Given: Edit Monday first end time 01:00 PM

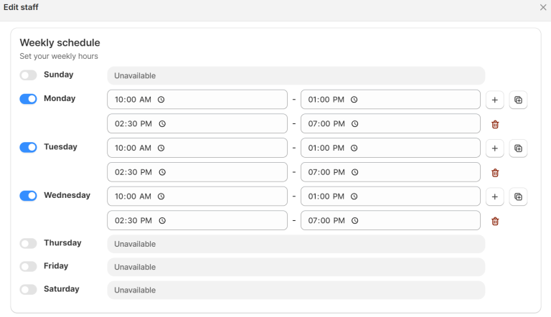Looking at the screenshot, I should click(x=390, y=100).
